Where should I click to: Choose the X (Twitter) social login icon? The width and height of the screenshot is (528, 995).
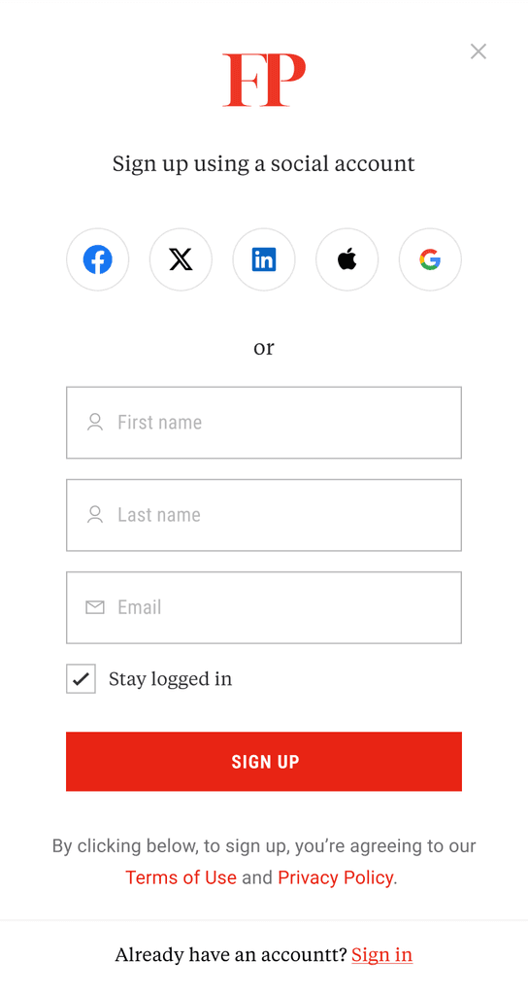click(181, 259)
